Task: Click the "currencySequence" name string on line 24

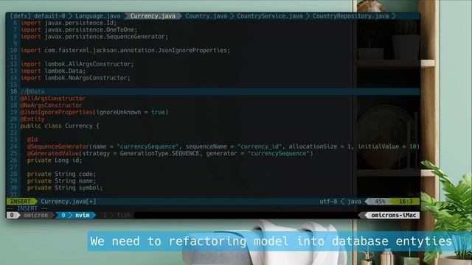Action: click(x=147, y=146)
